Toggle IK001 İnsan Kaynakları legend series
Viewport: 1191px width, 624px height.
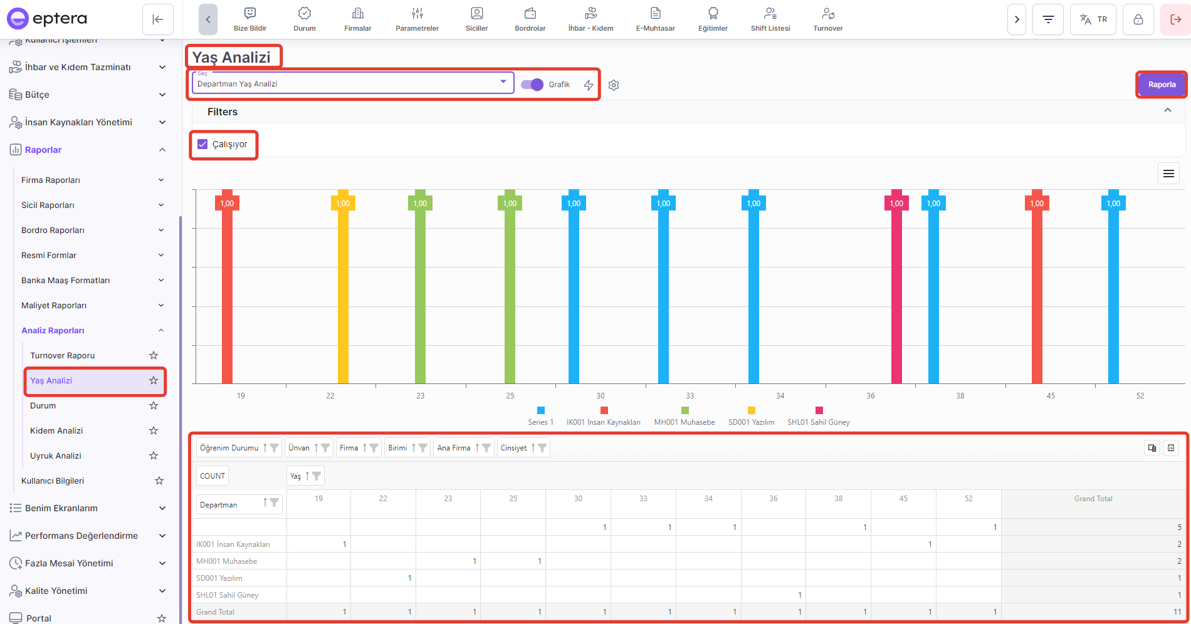tap(604, 417)
